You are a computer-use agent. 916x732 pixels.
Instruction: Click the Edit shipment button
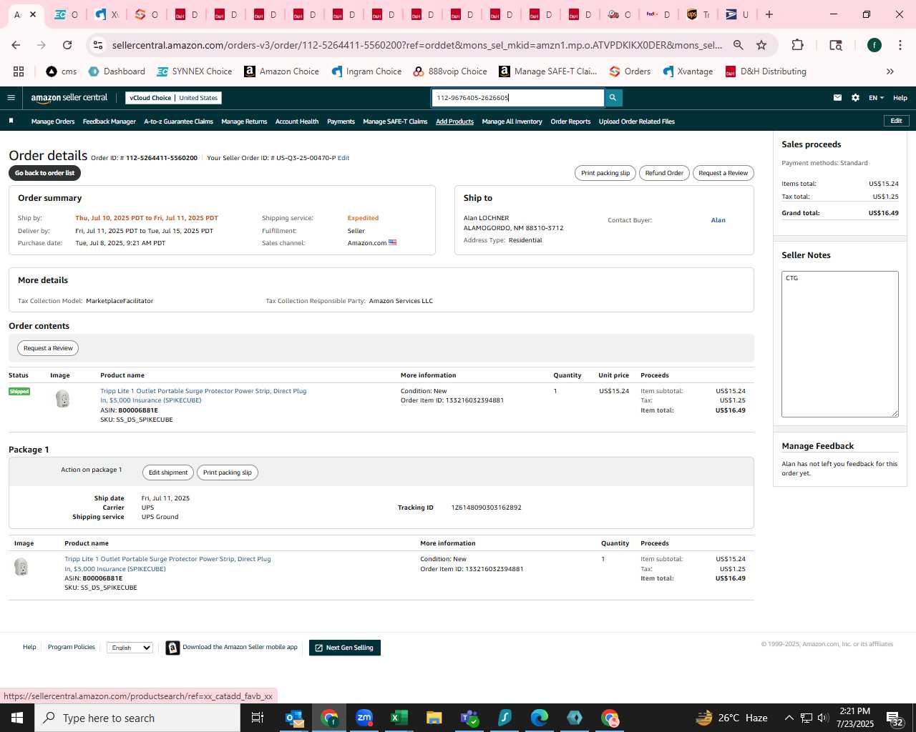click(x=168, y=473)
